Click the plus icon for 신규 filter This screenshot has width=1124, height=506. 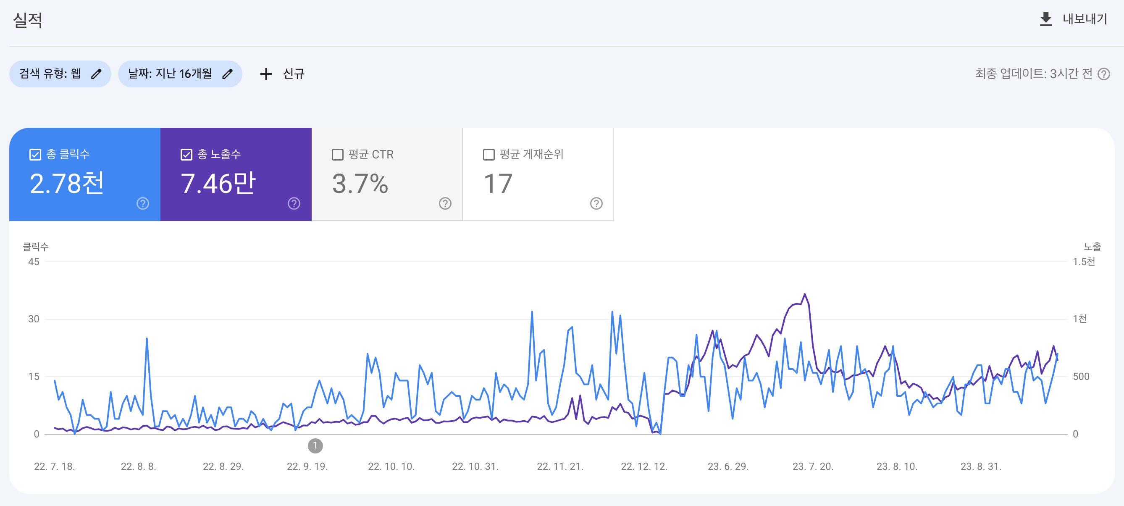(x=266, y=74)
